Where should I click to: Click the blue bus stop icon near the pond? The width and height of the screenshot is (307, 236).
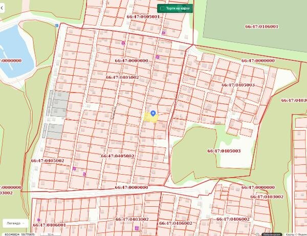57,26
